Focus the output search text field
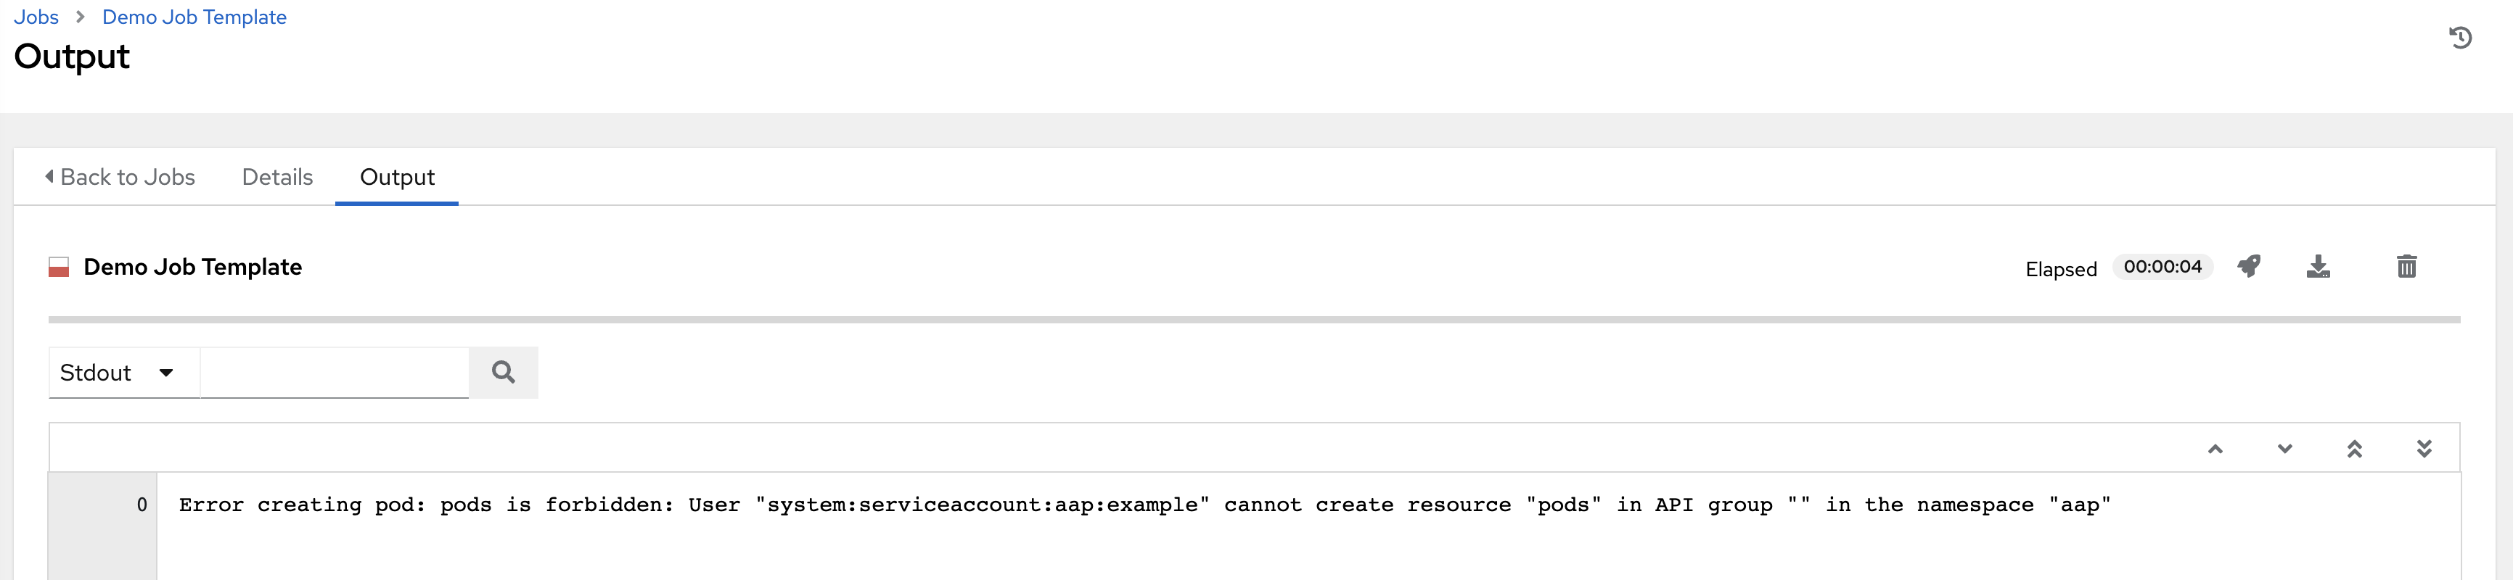Image resolution: width=2513 pixels, height=580 pixels. click(x=334, y=373)
